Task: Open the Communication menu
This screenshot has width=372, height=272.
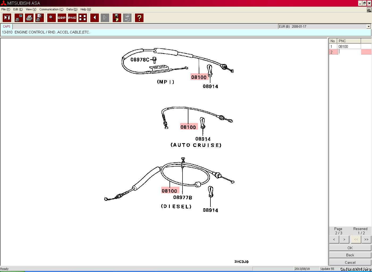Action: pyautogui.click(x=51, y=9)
